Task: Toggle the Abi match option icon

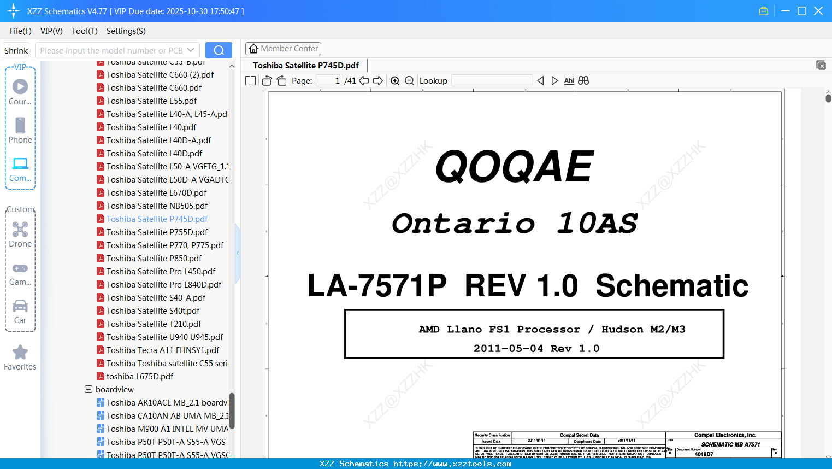Action: tap(569, 81)
